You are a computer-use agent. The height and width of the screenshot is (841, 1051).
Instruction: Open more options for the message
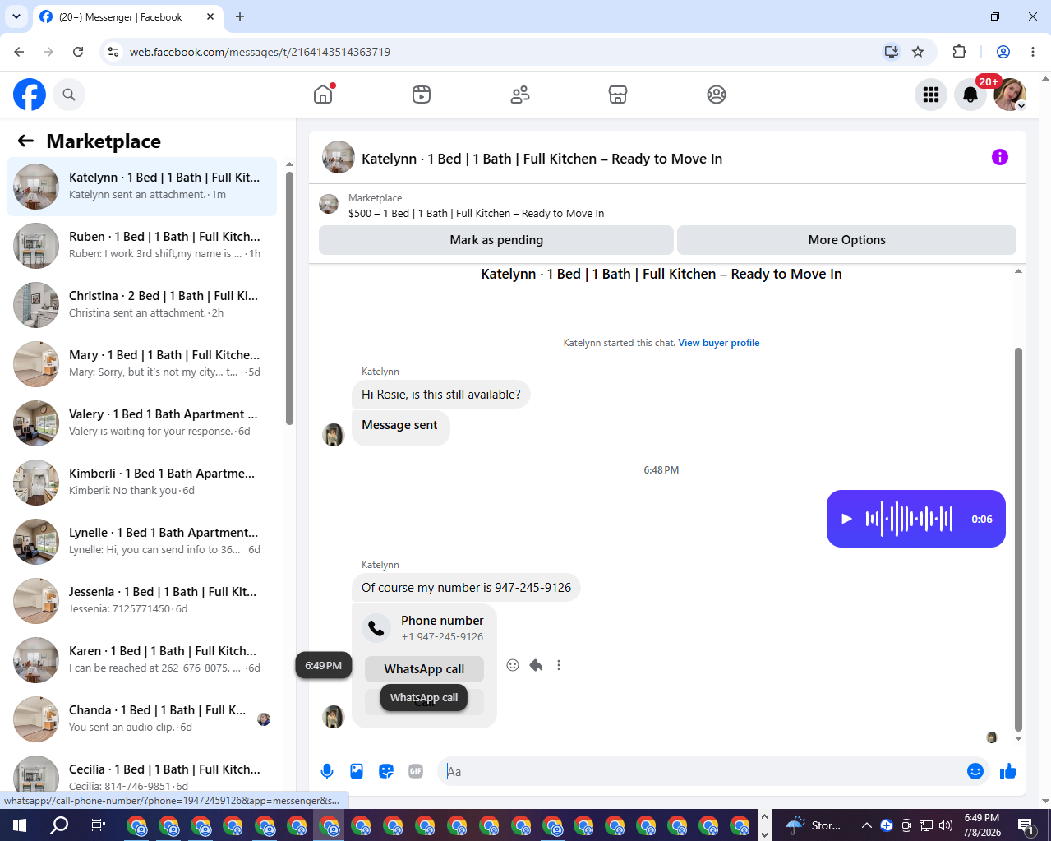coord(559,665)
